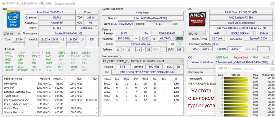Click the Core 5 frequency bar

(236, 95)
